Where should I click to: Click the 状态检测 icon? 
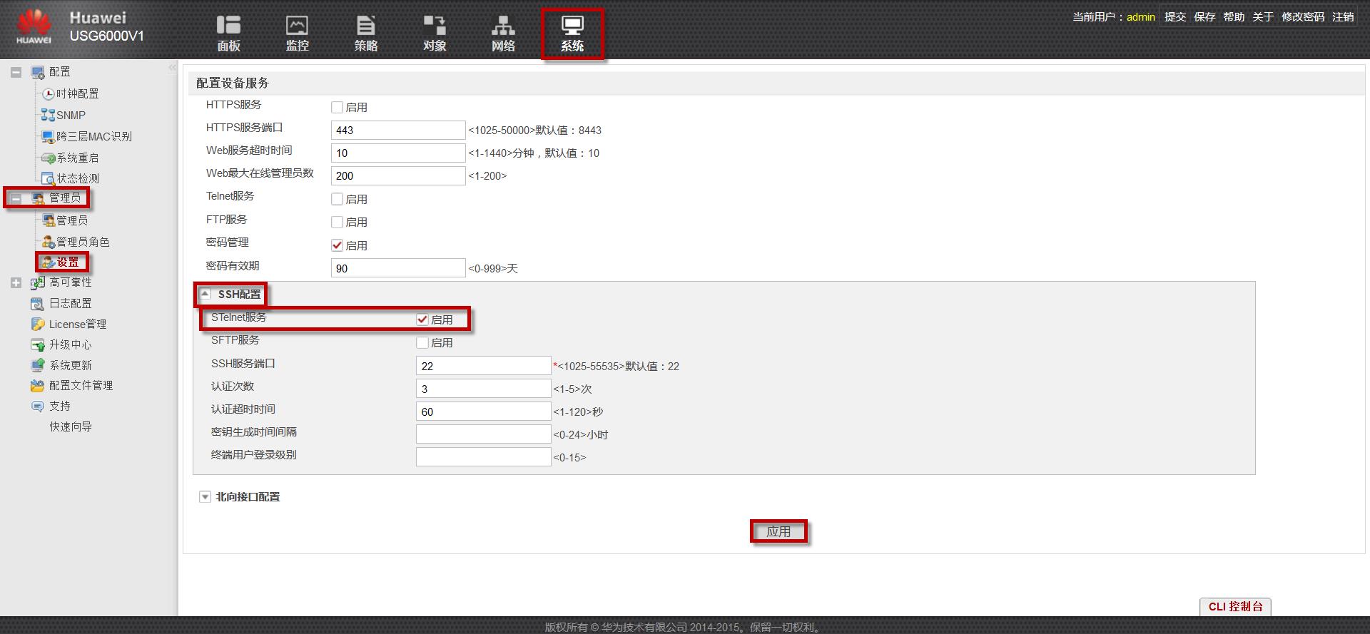click(49, 178)
